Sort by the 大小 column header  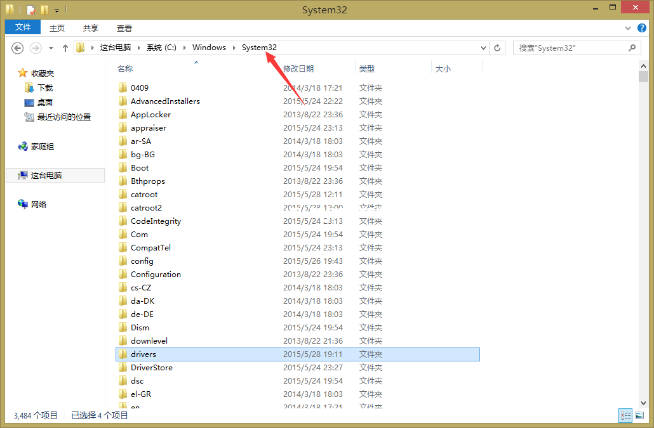[x=443, y=68]
